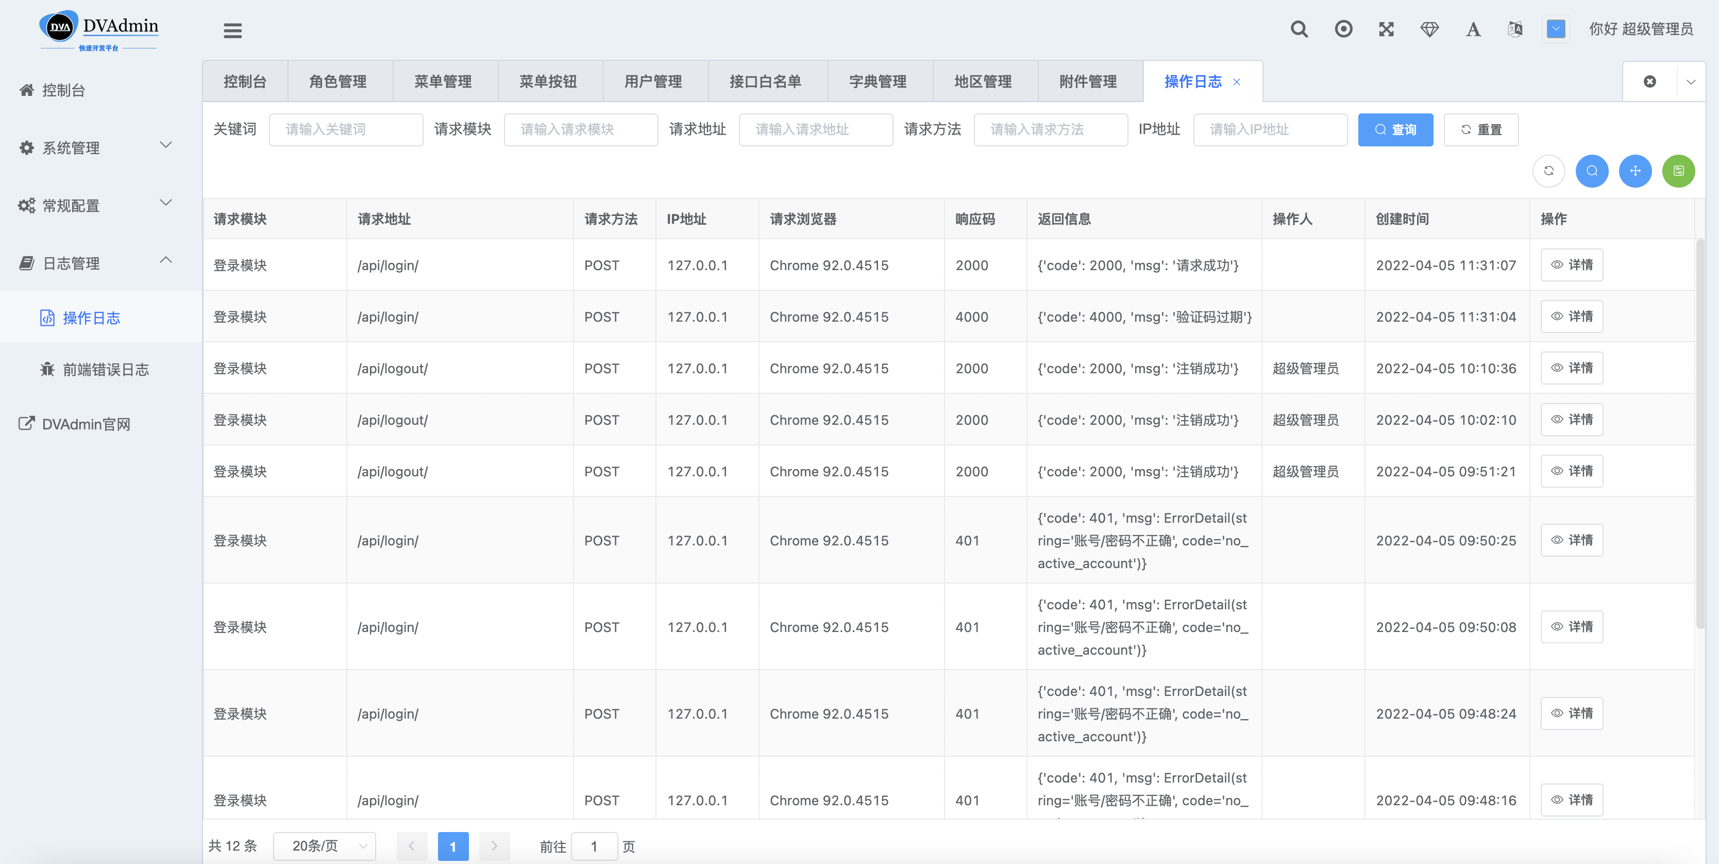This screenshot has width=1719, height=864.
Task: Switch to 控制台 tab
Action: tap(245, 81)
